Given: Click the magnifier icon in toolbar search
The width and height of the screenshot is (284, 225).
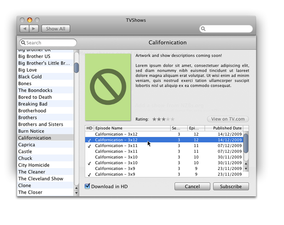Looking at the screenshot, I should tap(203, 29).
